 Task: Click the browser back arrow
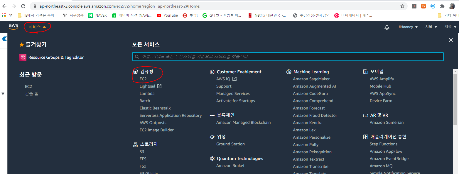click(x=4, y=6)
